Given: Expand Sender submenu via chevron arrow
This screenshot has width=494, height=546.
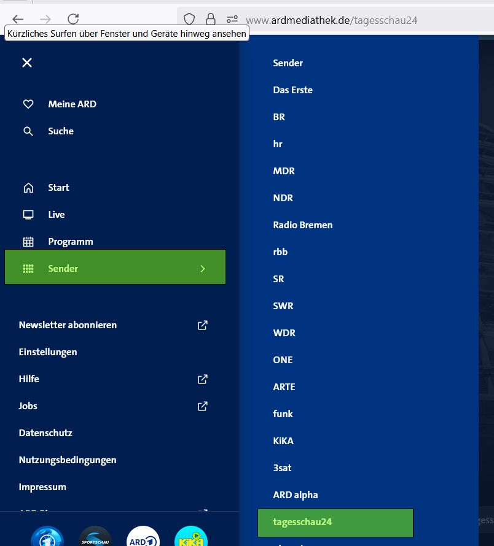Looking at the screenshot, I should 203,269.
